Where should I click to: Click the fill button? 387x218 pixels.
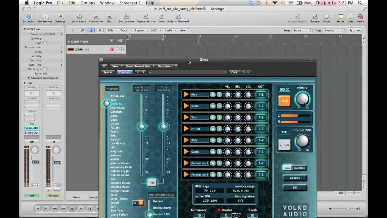pos(295,187)
